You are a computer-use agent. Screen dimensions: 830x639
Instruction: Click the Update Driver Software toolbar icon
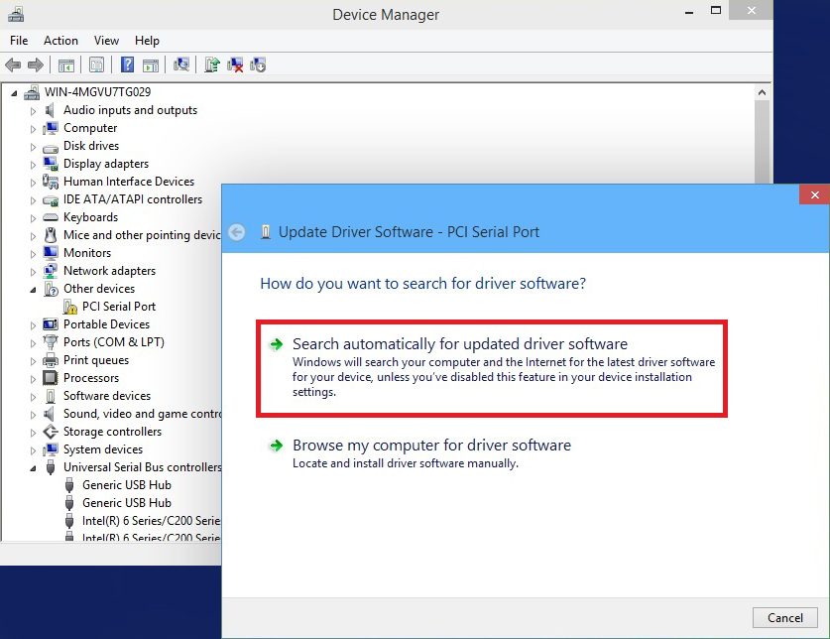(x=212, y=64)
